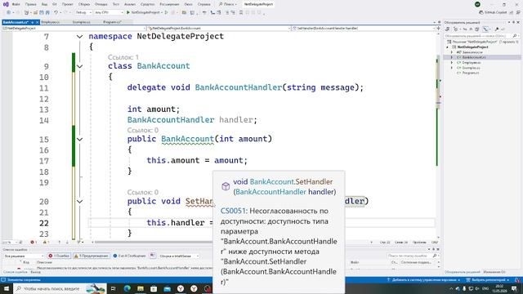The image size is (523, 294).
Task: Click the Solution Explorer search magnifier icon
Action: pos(515,36)
